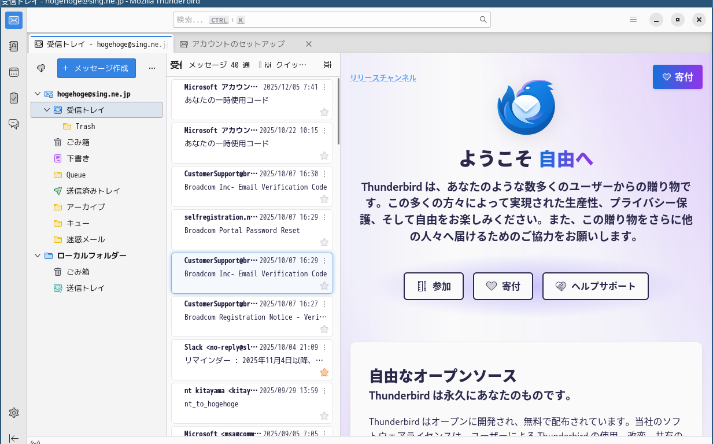Click the 参加 button
713x444 pixels.
click(434, 286)
